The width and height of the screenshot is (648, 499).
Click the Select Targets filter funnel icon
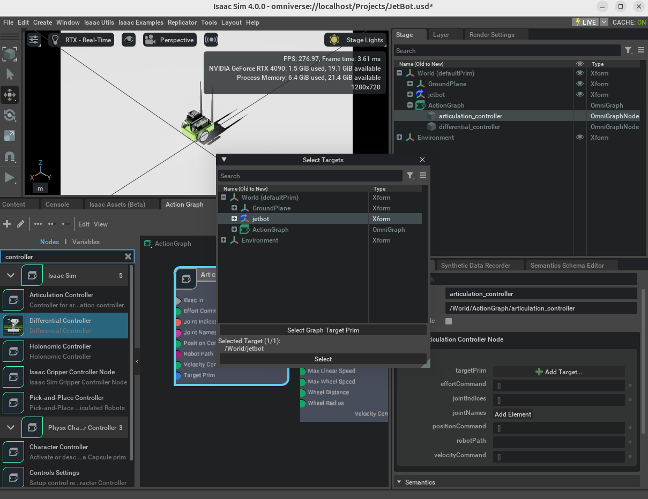click(x=410, y=176)
